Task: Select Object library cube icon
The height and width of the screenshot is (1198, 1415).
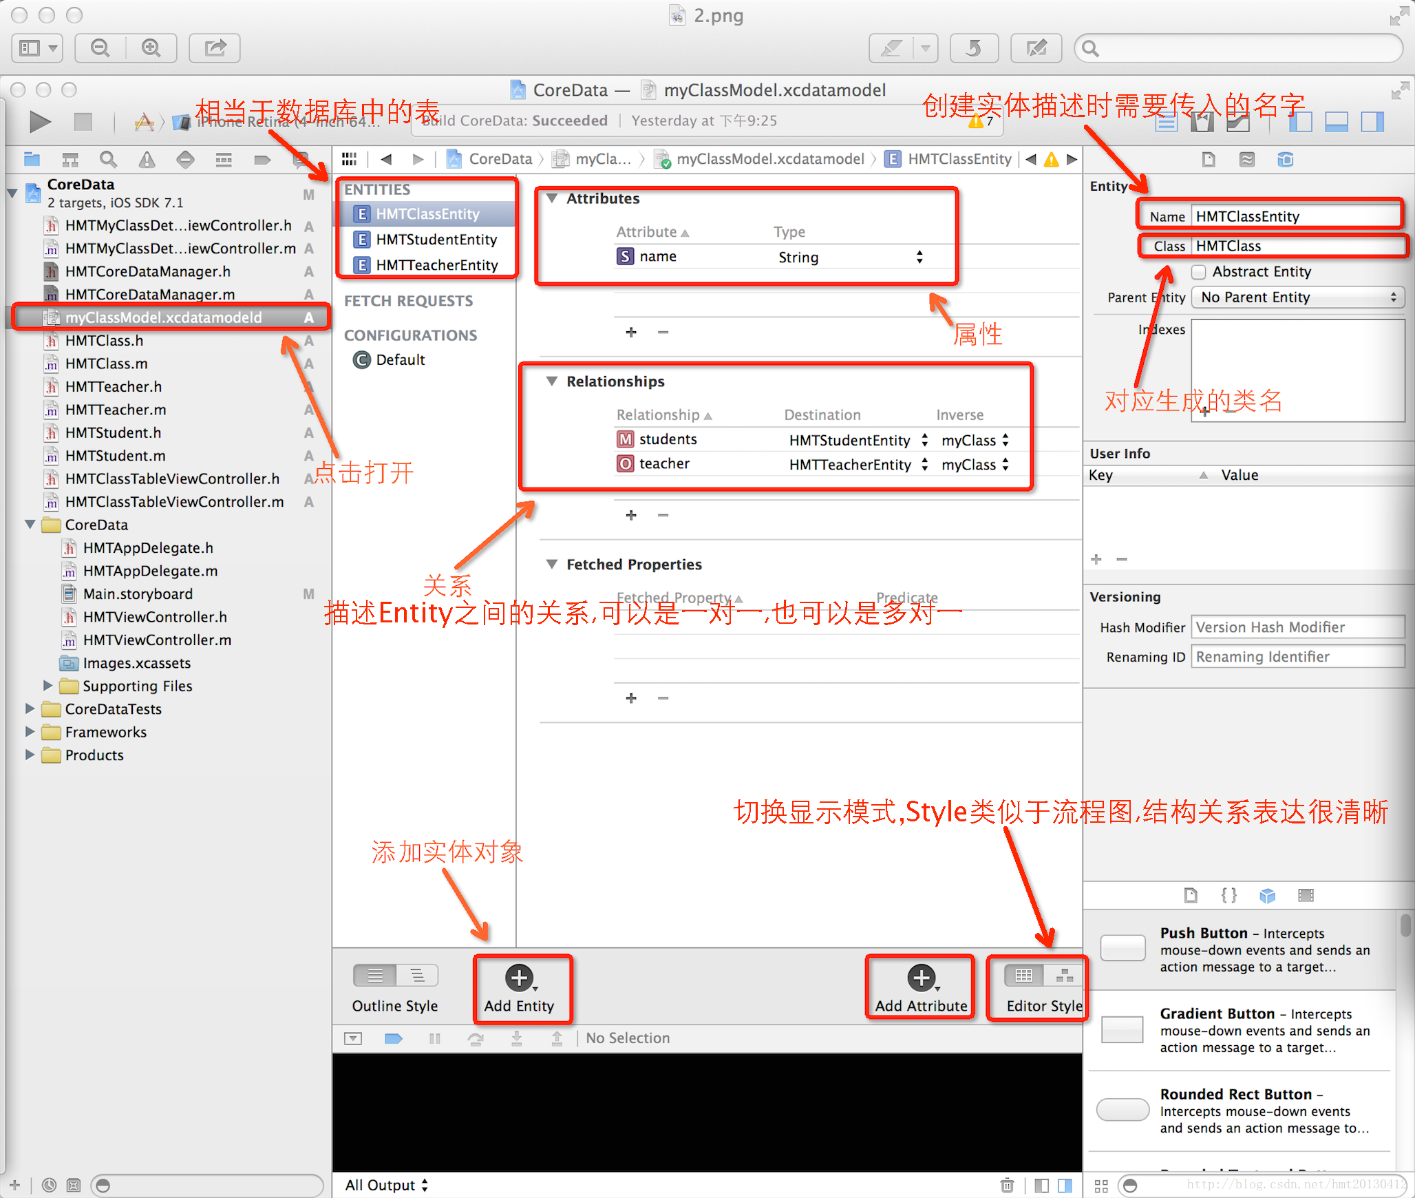Action: click(1268, 895)
